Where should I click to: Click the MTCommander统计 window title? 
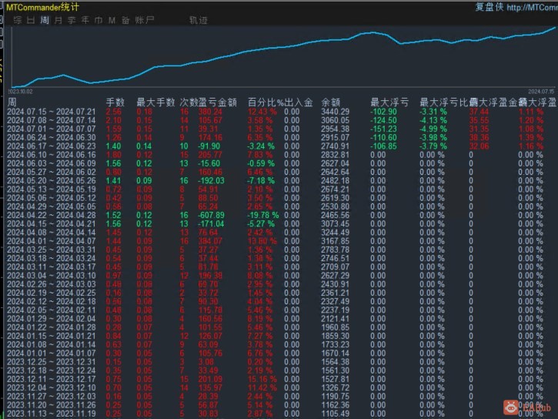[42, 7]
